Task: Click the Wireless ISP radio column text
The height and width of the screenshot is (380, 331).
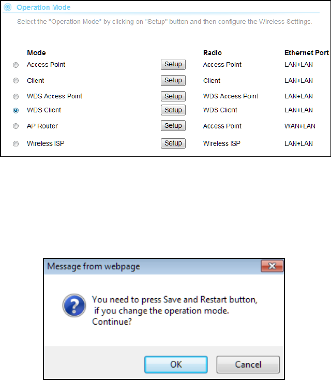Action: 222,143
